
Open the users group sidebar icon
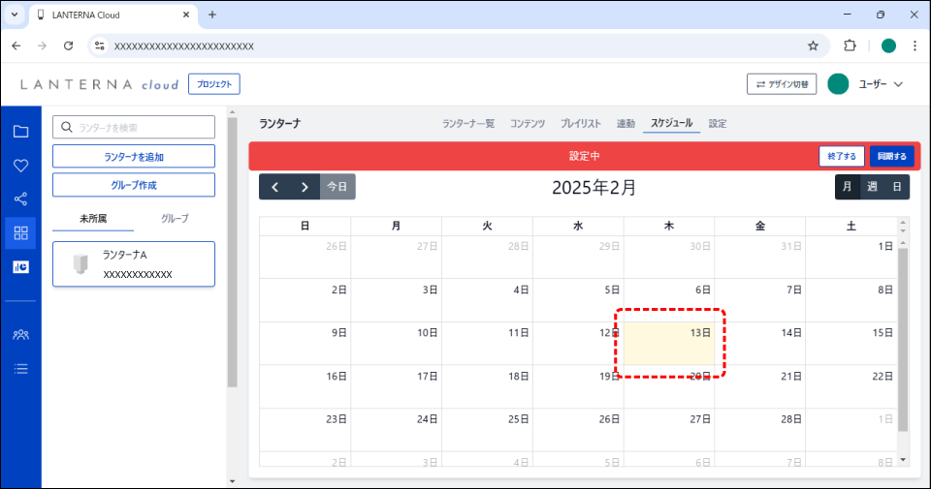20,334
